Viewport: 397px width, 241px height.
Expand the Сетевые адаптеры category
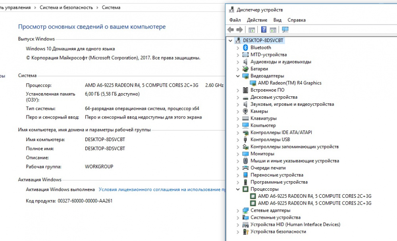point(238,210)
